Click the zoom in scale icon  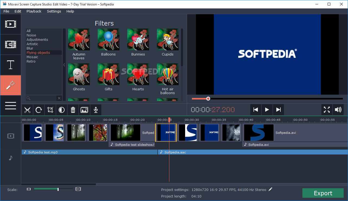tap(78, 189)
